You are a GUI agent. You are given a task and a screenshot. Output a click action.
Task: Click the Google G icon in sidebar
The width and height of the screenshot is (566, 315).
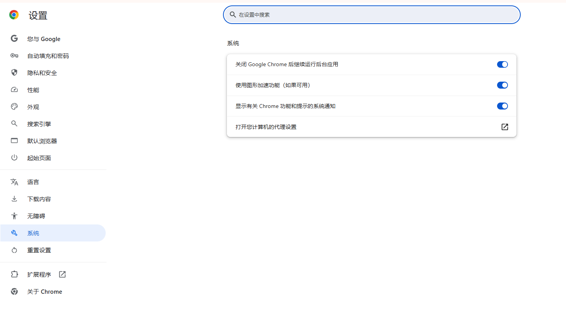(14, 38)
